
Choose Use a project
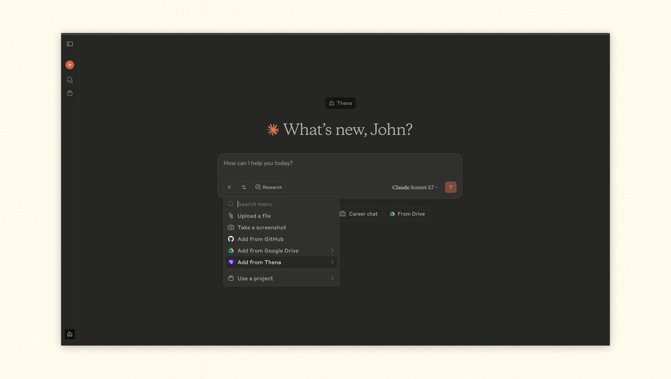(282, 279)
